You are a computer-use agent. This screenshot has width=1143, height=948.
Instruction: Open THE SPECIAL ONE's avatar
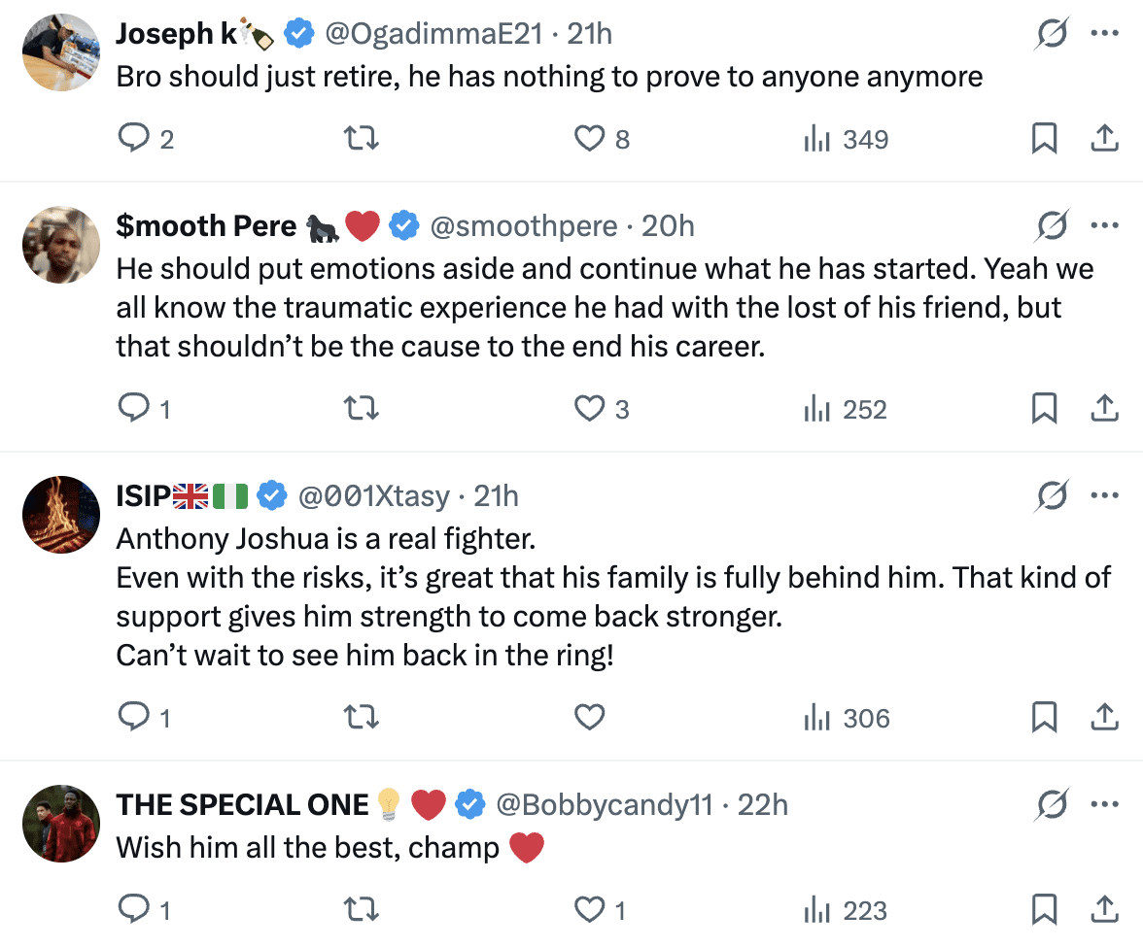tap(61, 824)
